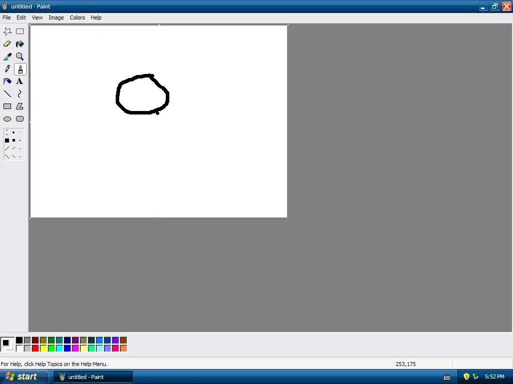Switch to the Pencil tool
This screenshot has width=513, height=384.
click(7, 69)
